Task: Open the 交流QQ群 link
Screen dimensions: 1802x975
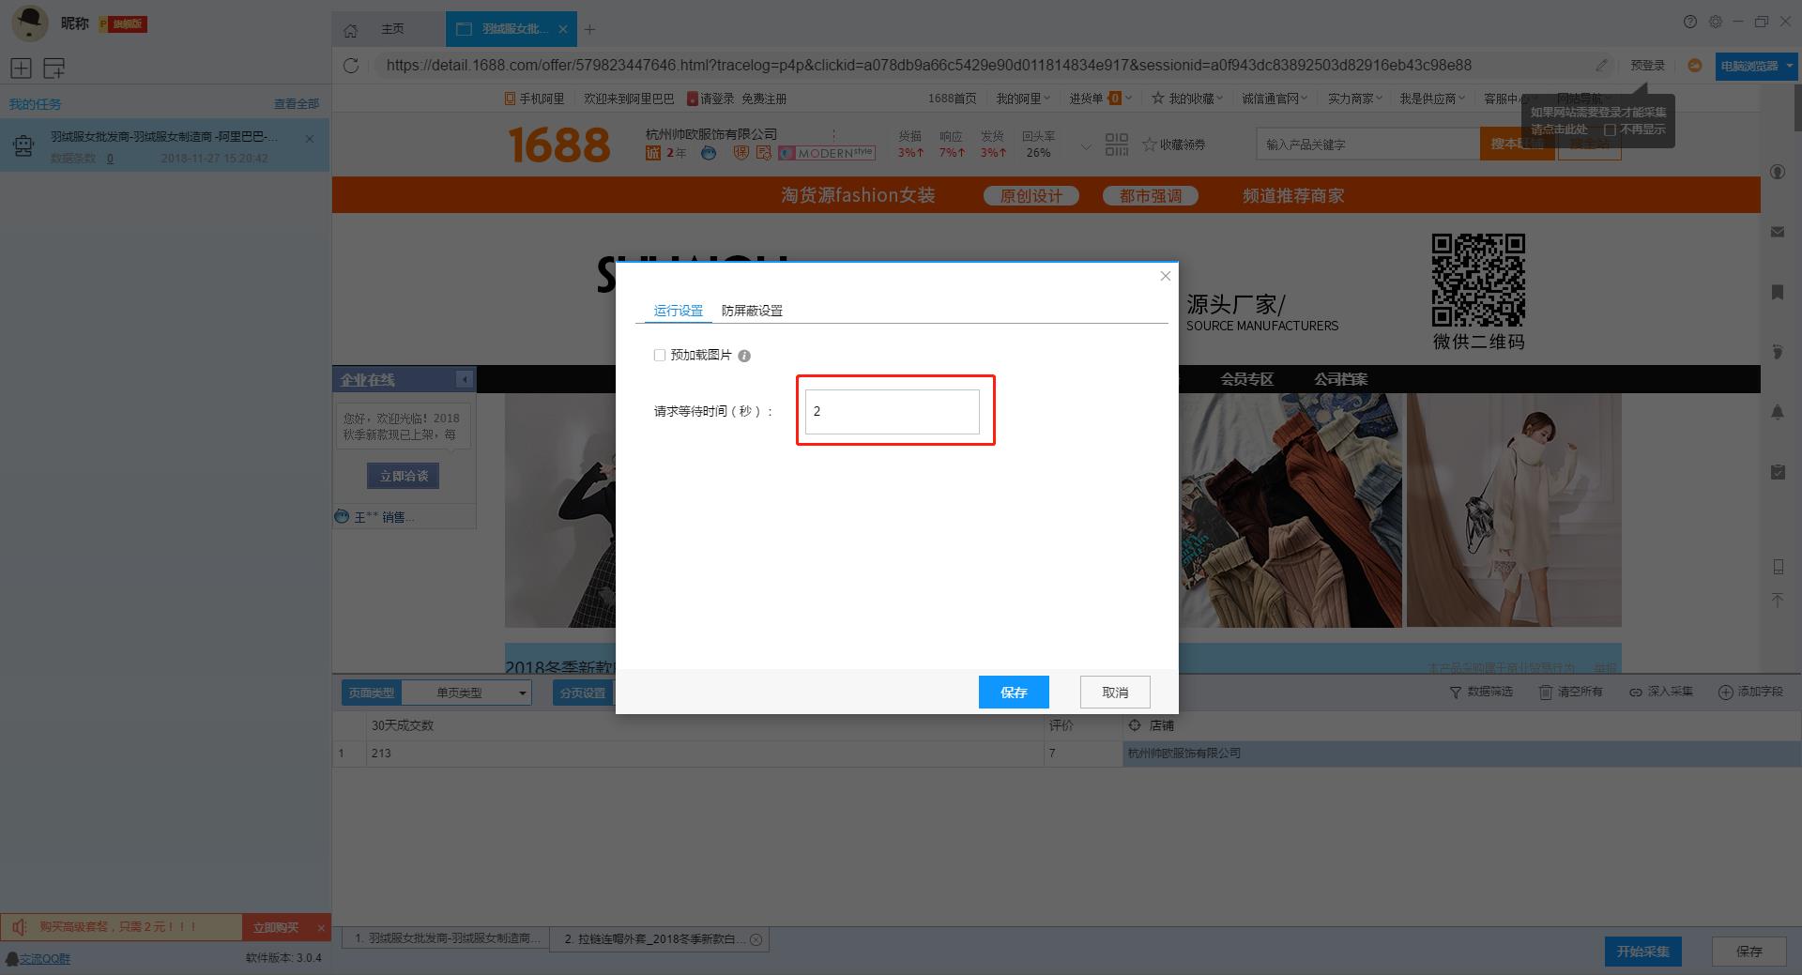Action: pyautogui.click(x=44, y=958)
